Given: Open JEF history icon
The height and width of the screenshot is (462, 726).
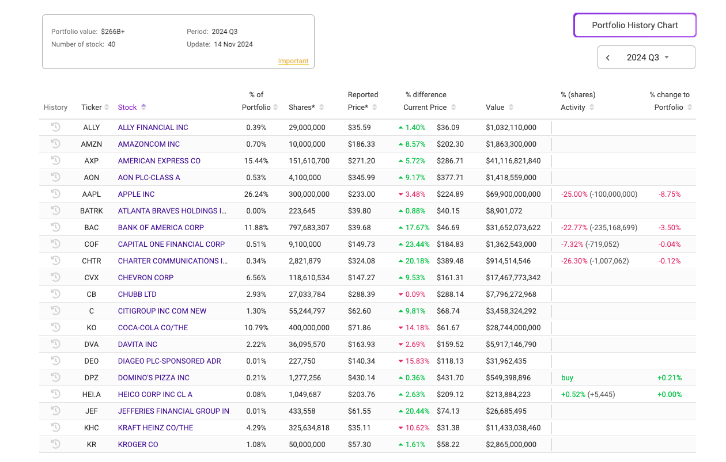Looking at the screenshot, I should (55, 411).
